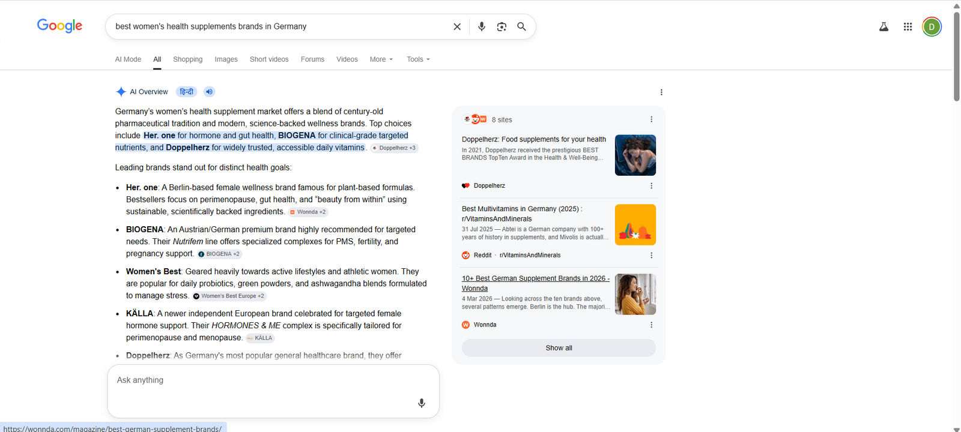Switch AI Overview language to Hindi
The height and width of the screenshot is (432, 961).
[187, 92]
